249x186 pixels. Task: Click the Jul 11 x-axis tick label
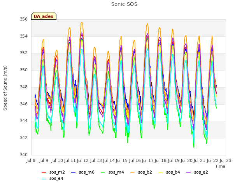point(70,160)
